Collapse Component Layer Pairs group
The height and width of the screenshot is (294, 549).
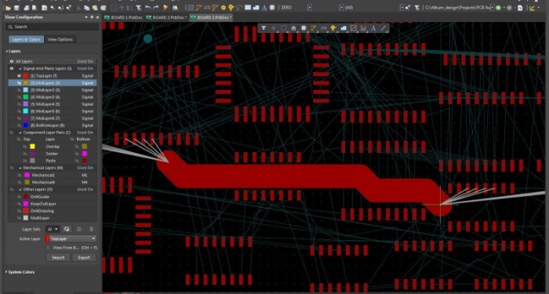[20, 132]
